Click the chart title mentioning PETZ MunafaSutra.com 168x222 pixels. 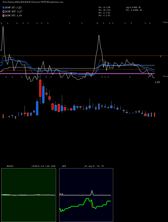tap(33, 2)
